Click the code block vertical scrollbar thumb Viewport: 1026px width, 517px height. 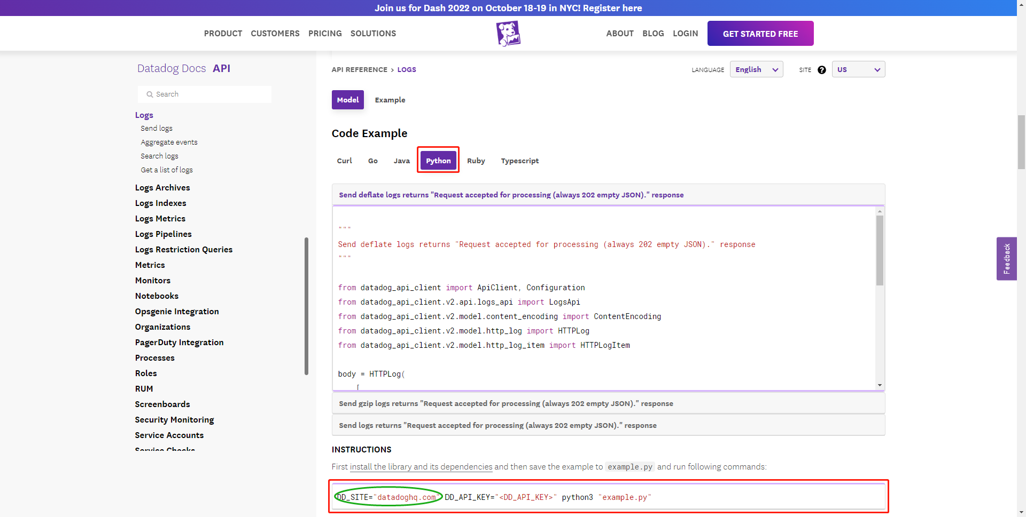[880, 250]
